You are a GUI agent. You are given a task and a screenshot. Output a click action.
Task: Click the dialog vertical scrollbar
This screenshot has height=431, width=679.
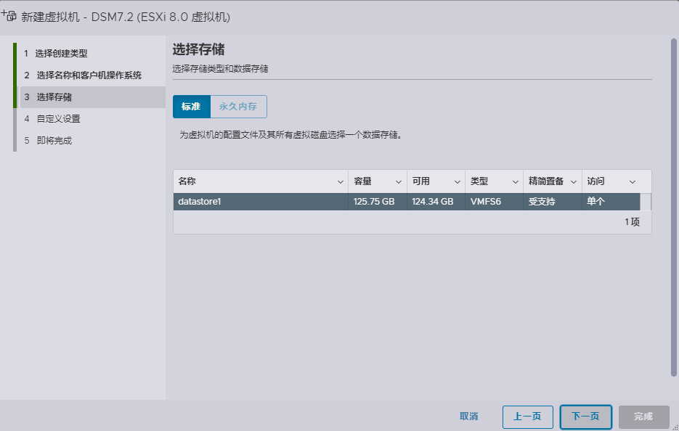coord(673,208)
